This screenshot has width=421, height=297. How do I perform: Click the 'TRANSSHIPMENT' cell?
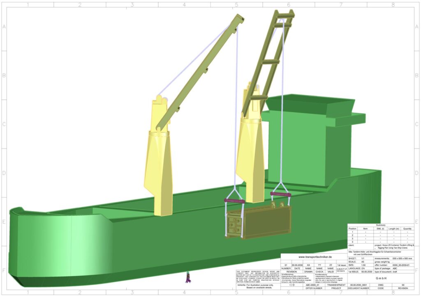coord(336,285)
